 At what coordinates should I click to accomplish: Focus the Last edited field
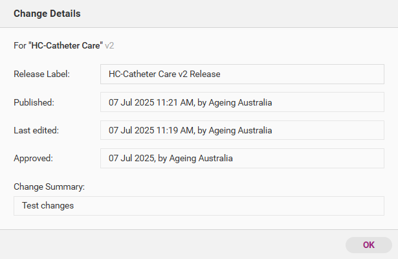pyautogui.click(x=243, y=130)
